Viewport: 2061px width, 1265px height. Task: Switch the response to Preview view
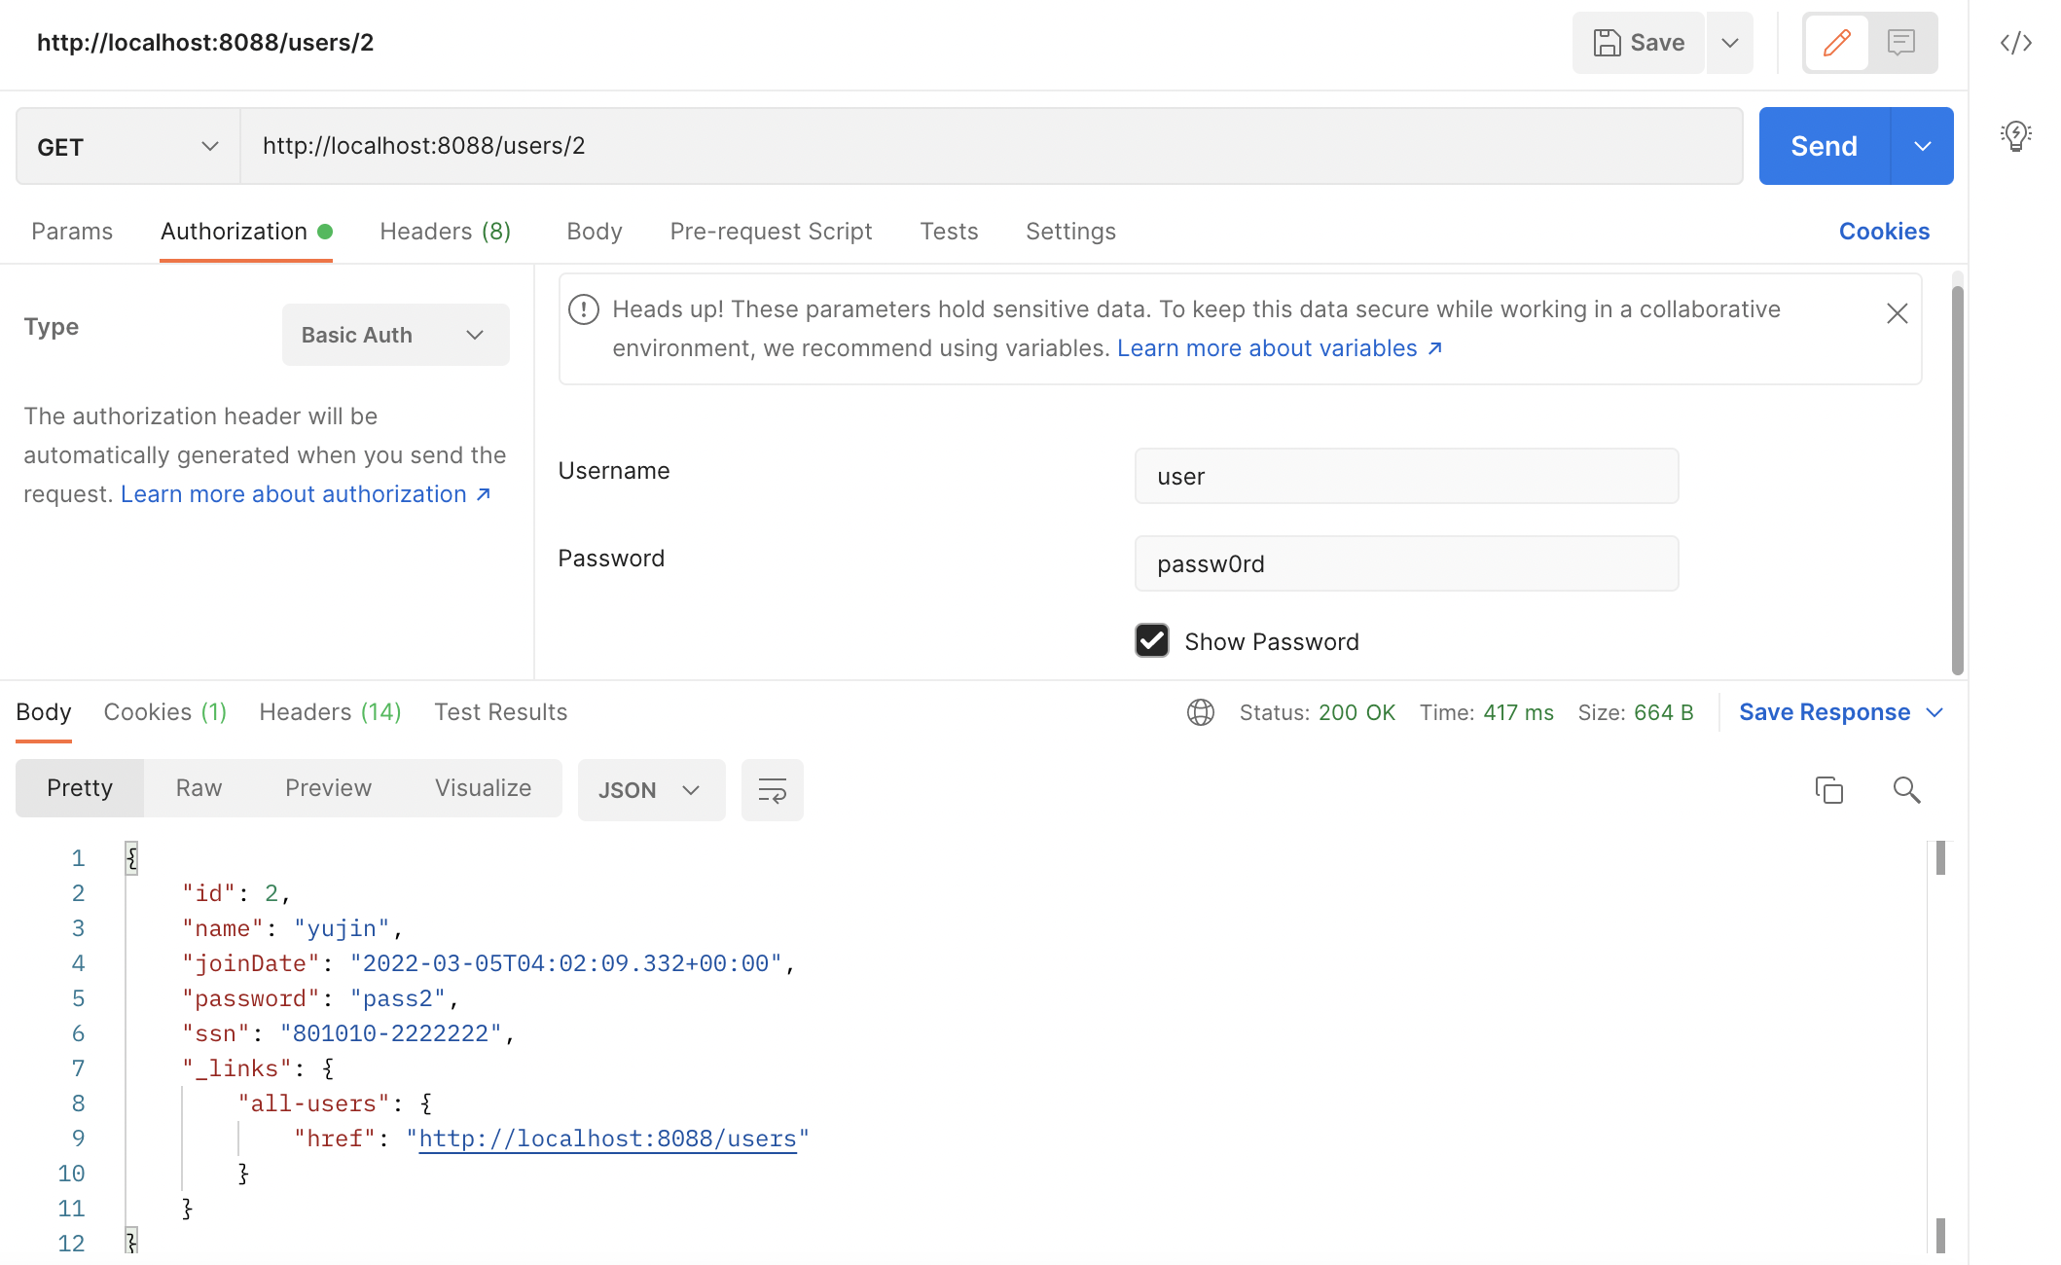point(328,788)
